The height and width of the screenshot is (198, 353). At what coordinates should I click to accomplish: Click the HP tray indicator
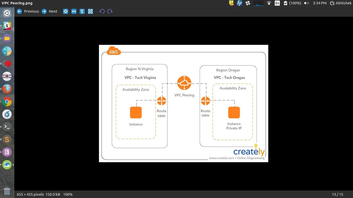[x=239, y=3]
